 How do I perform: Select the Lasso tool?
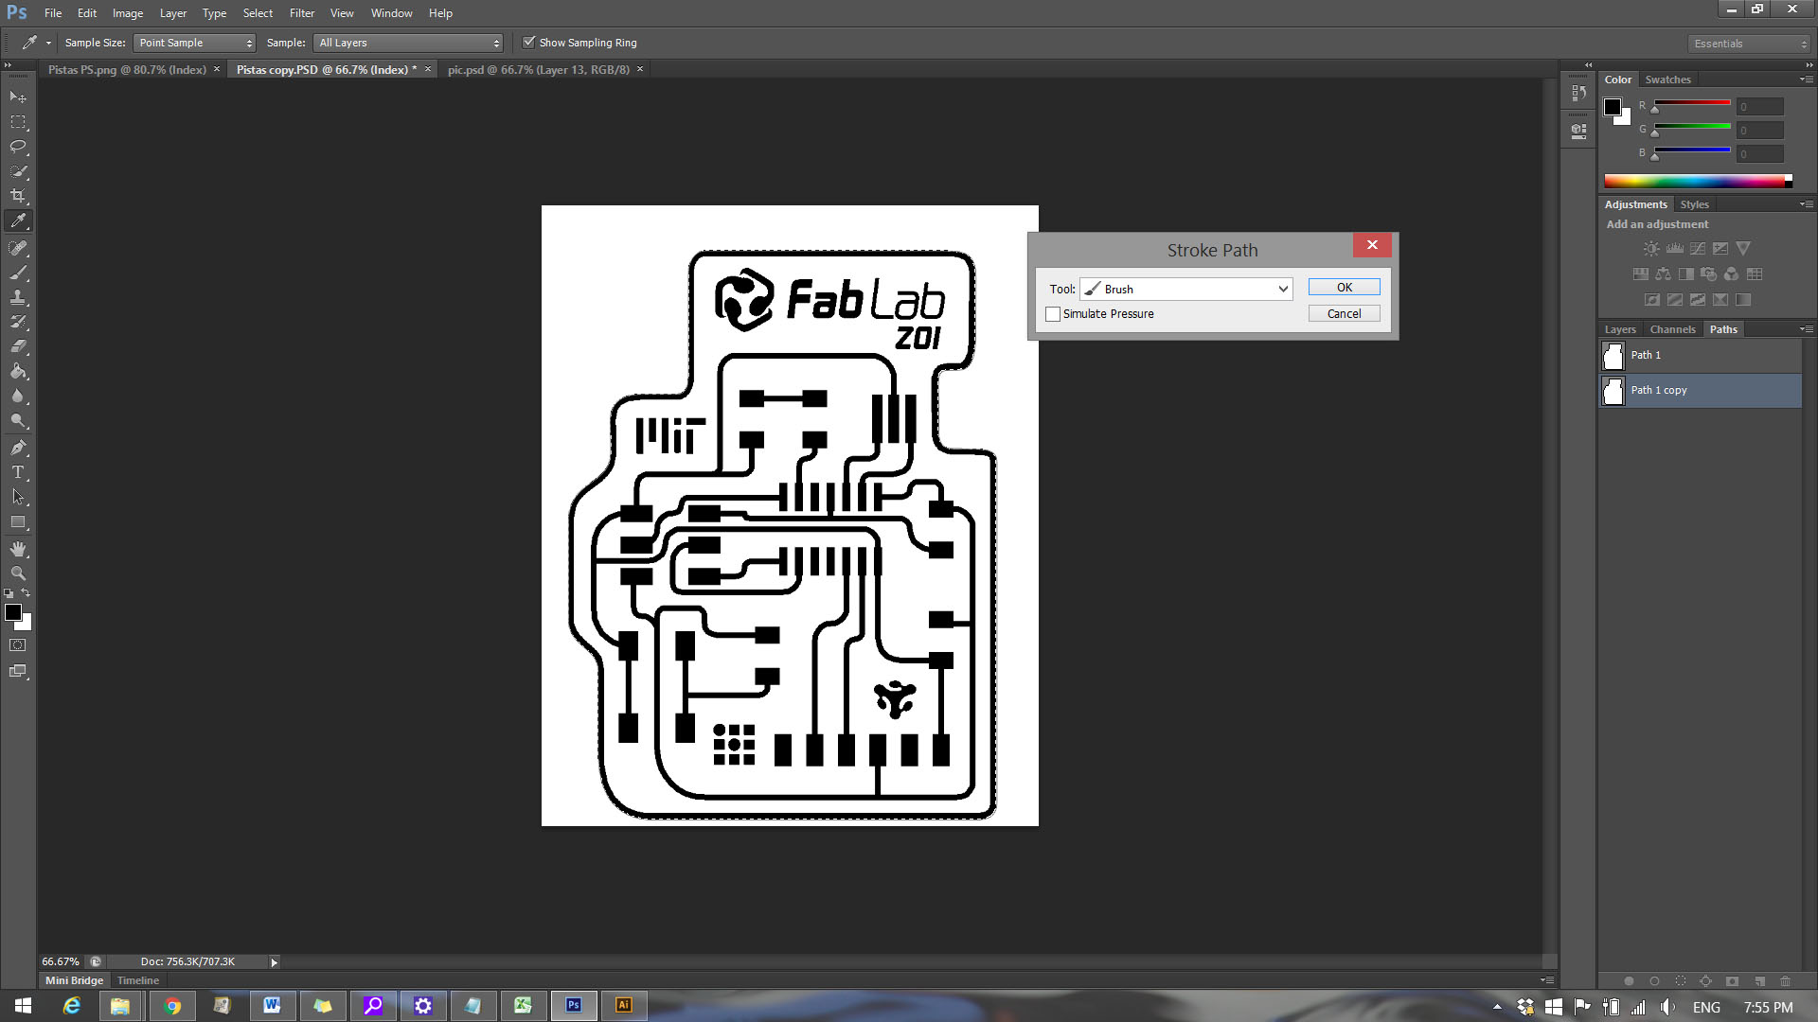[18, 147]
